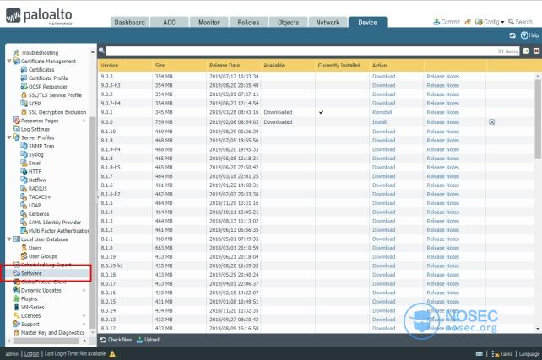This screenshot has height=360, width=542.
Task: Open Language in status bar
Action: [528, 354]
